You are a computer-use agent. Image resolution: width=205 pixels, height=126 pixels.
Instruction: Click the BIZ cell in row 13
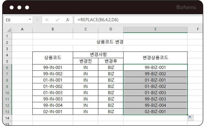(x=111, y=112)
